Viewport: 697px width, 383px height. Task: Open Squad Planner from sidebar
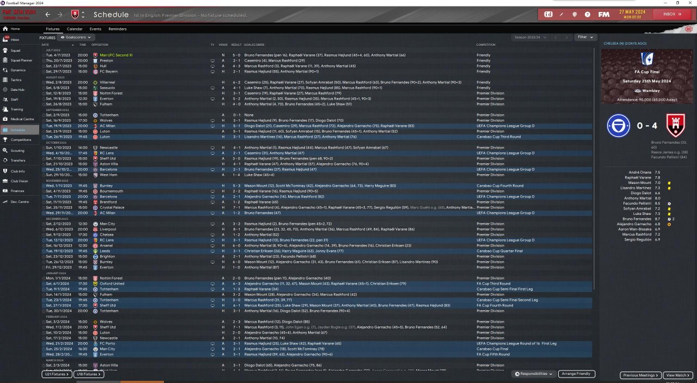tap(21, 60)
